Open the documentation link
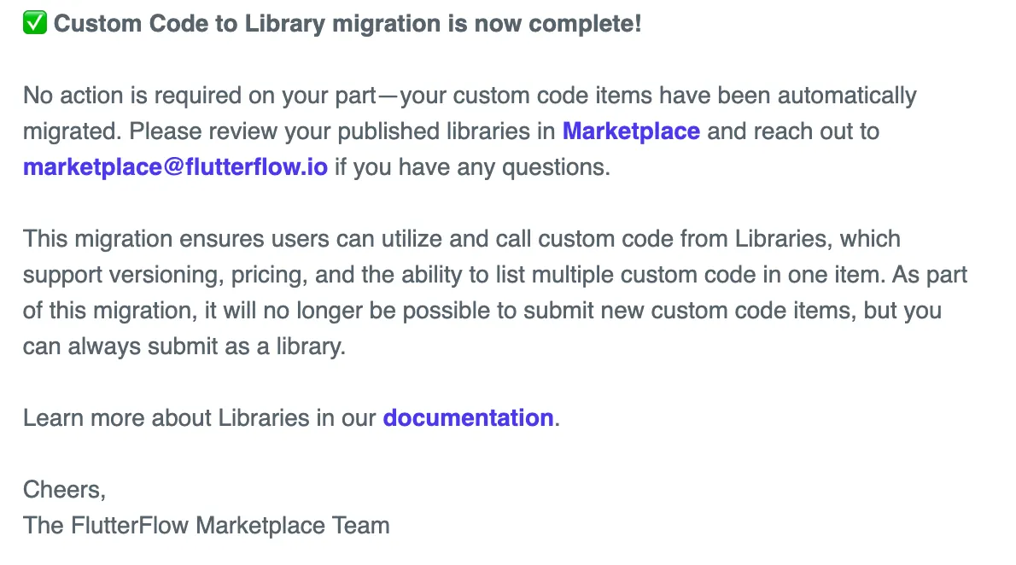The height and width of the screenshot is (565, 1016). coord(468,418)
